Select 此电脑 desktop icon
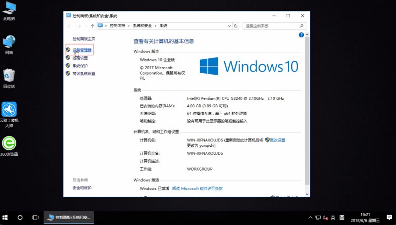396x225 pixels. 9,11
